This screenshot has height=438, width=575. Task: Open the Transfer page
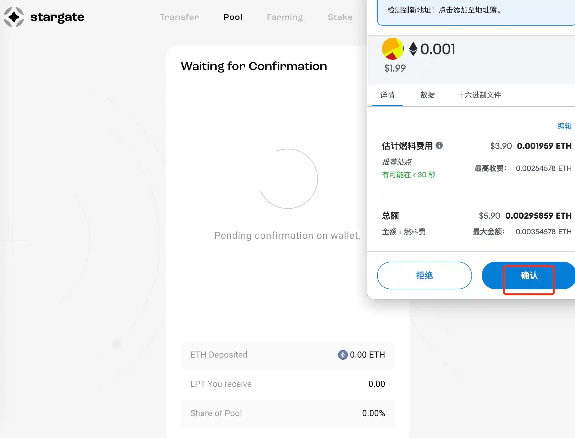point(179,17)
